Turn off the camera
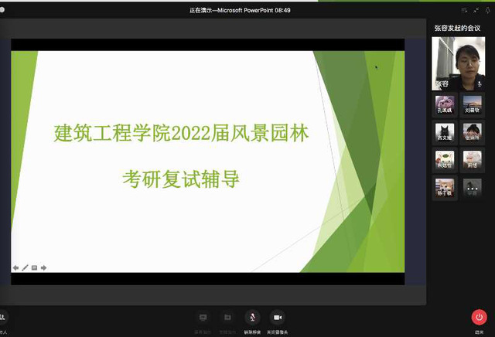The height and width of the screenshot is (337, 495). 277,318
